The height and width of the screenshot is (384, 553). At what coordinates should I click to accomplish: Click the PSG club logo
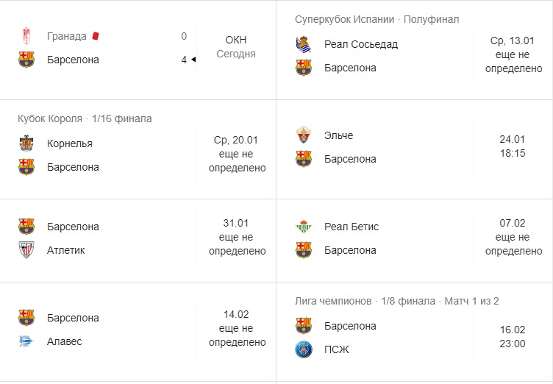coord(303,349)
